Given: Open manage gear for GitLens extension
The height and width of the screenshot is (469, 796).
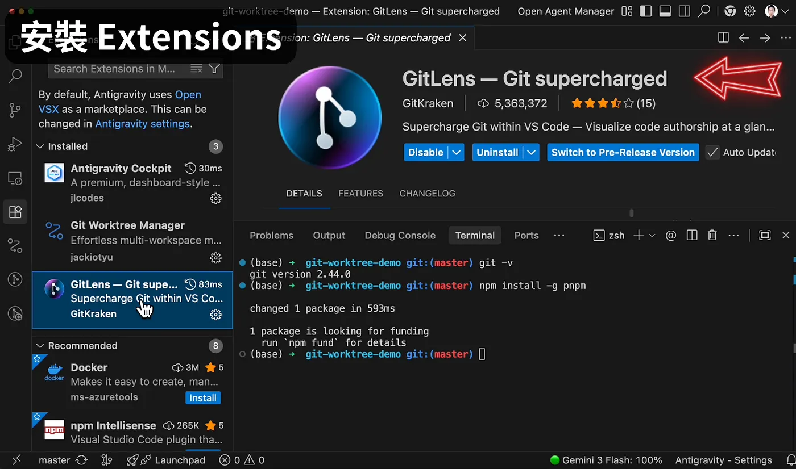Looking at the screenshot, I should pos(215,314).
